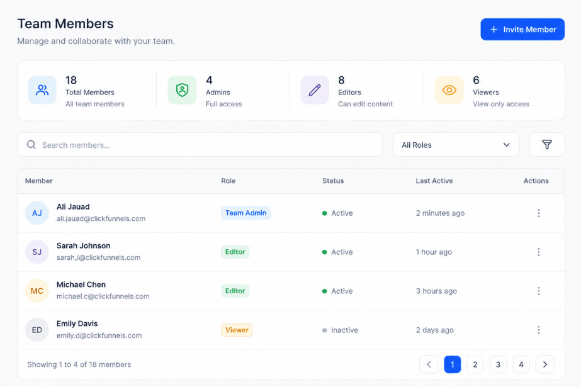Open actions menu for Michael Chen
This screenshot has height=387, width=581.
pyautogui.click(x=538, y=291)
